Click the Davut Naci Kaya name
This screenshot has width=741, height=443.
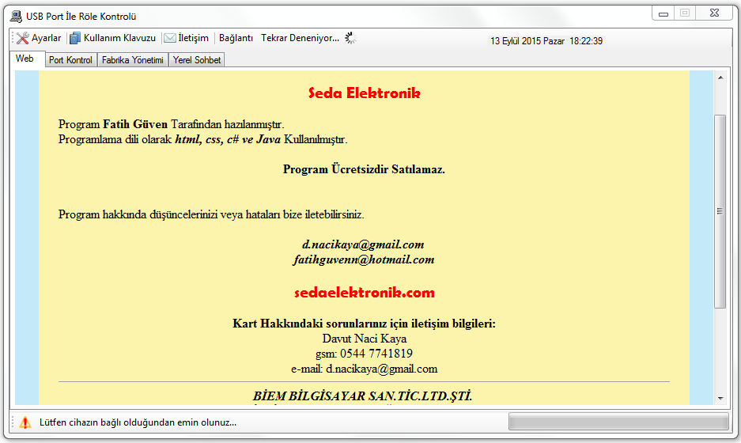click(364, 339)
